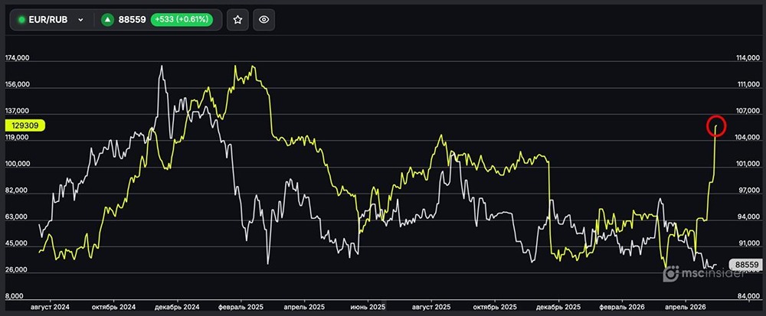Click the green status dot beside EUR/RUB
Image resolution: width=766 pixels, height=316 pixels.
pyautogui.click(x=21, y=20)
